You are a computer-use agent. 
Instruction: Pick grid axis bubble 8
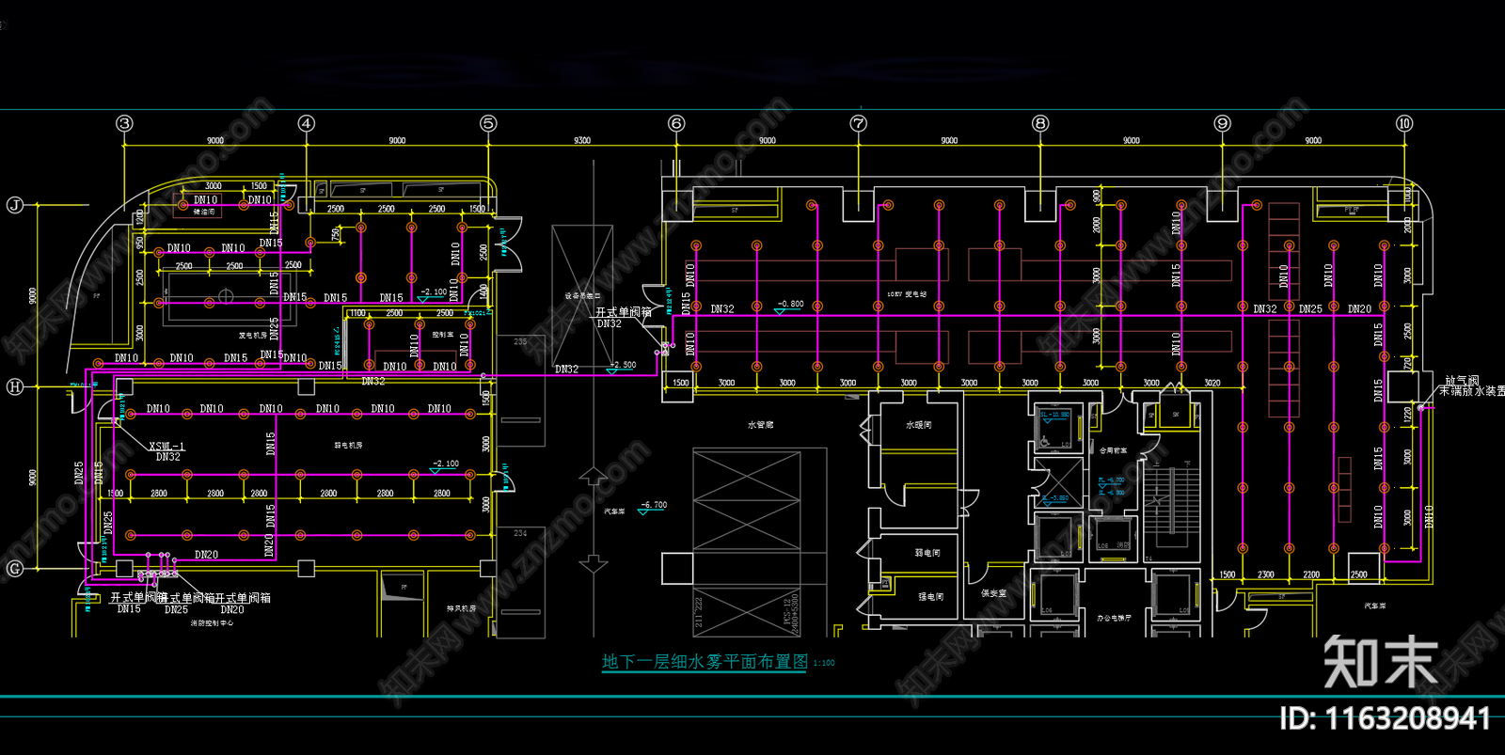(1040, 123)
